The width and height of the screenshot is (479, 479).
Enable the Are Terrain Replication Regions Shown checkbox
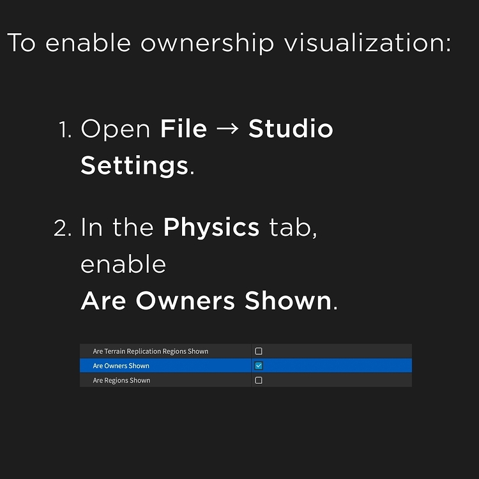coord(259,351)
